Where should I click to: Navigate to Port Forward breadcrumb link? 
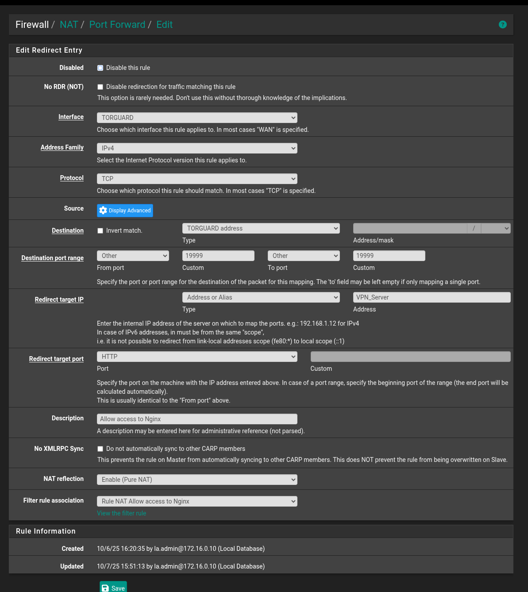(117, 25)
